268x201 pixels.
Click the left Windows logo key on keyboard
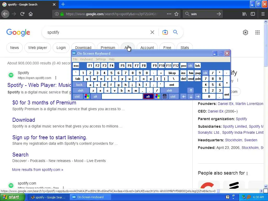[x=87, y=96]
